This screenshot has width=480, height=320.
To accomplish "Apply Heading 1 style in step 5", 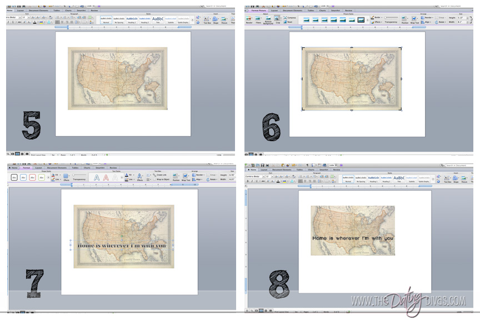I will (132, 20).
